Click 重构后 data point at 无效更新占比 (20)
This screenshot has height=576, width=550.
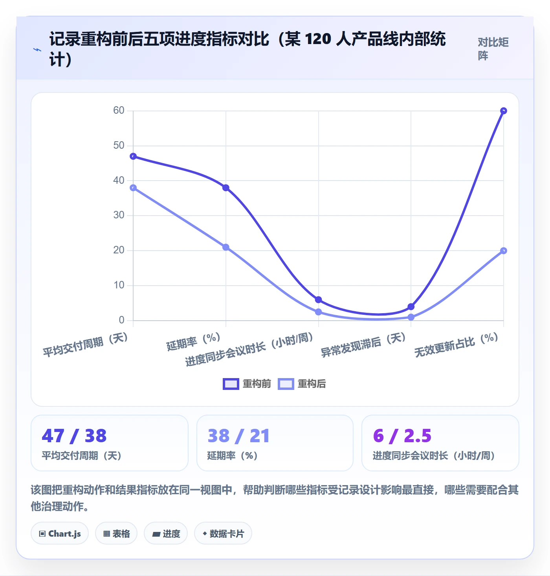tap(504, 251)
